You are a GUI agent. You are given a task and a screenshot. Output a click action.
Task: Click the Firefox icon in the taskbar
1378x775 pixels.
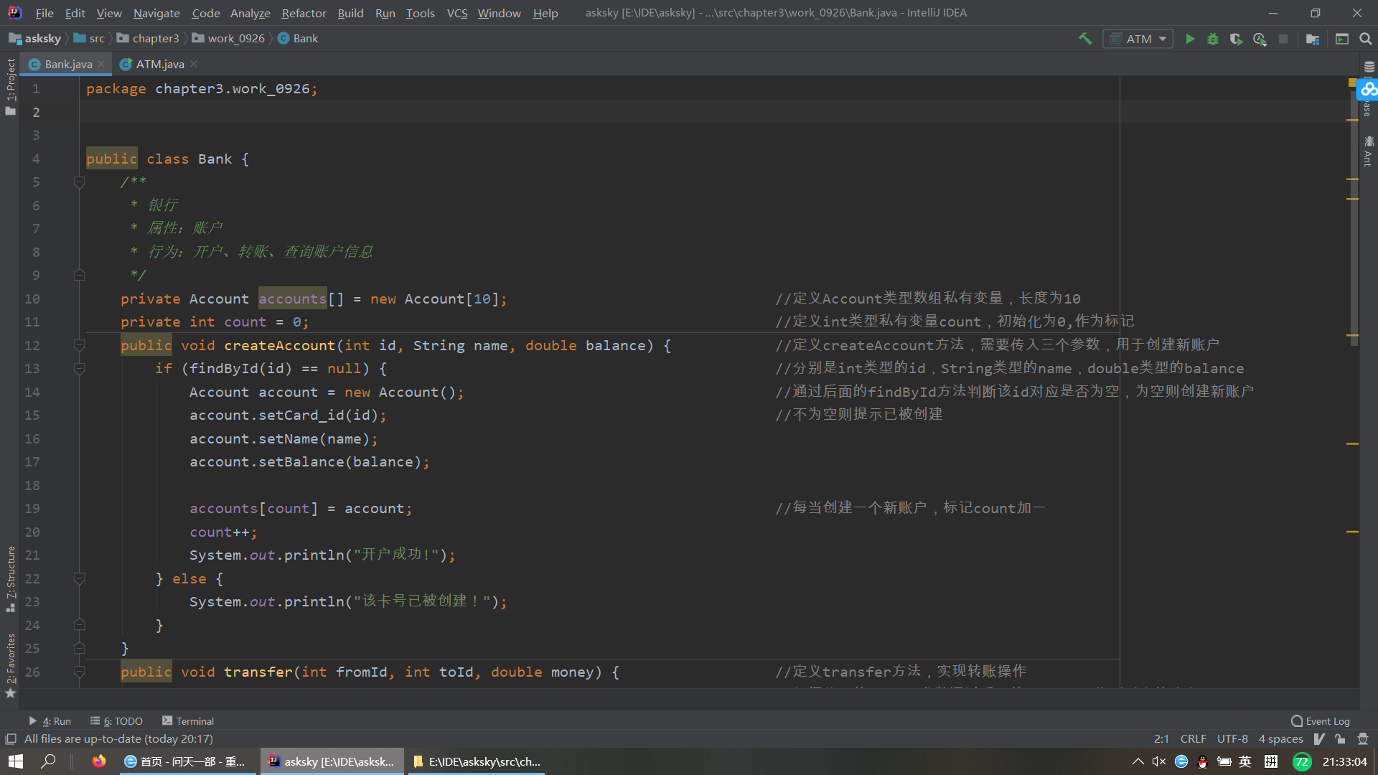coord(99,761)
